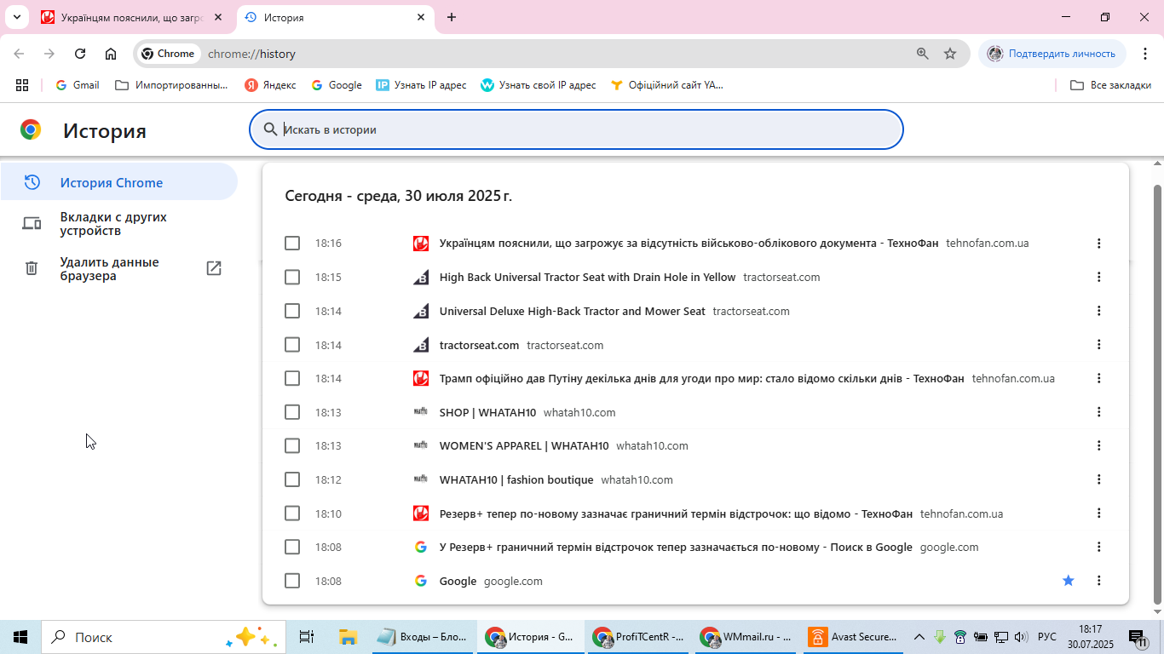Viewport: 1164px width, 654px height.
Task: Expand the Все закладки folder
Action: pos(1110,85)
